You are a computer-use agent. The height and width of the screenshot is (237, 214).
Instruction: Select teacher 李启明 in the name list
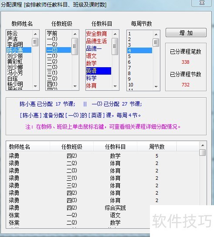[19, 45]
